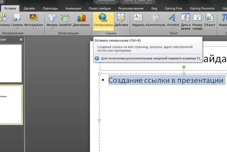Click the green rotation handle of the text box
The image size is (227, 152).
tap(184, 67)
